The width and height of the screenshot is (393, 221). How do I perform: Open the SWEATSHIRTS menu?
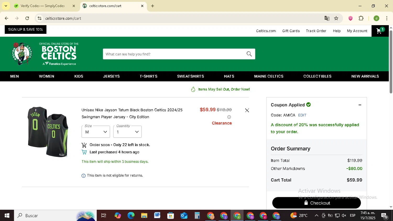point(190,76)
